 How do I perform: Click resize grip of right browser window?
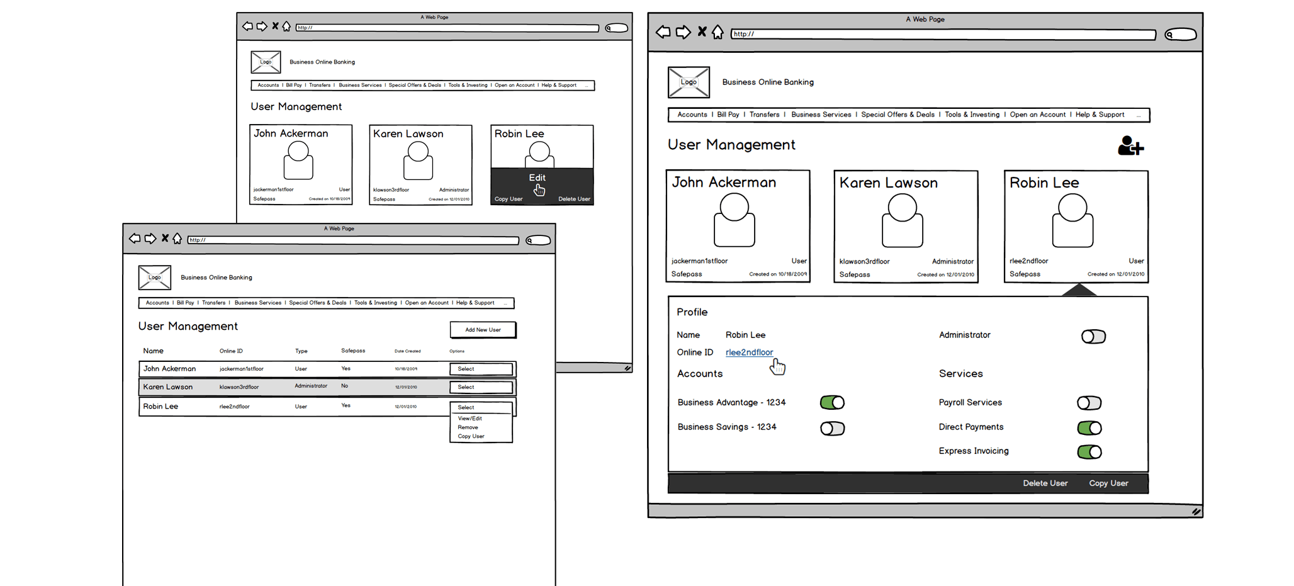click(x=1196, y=512)
